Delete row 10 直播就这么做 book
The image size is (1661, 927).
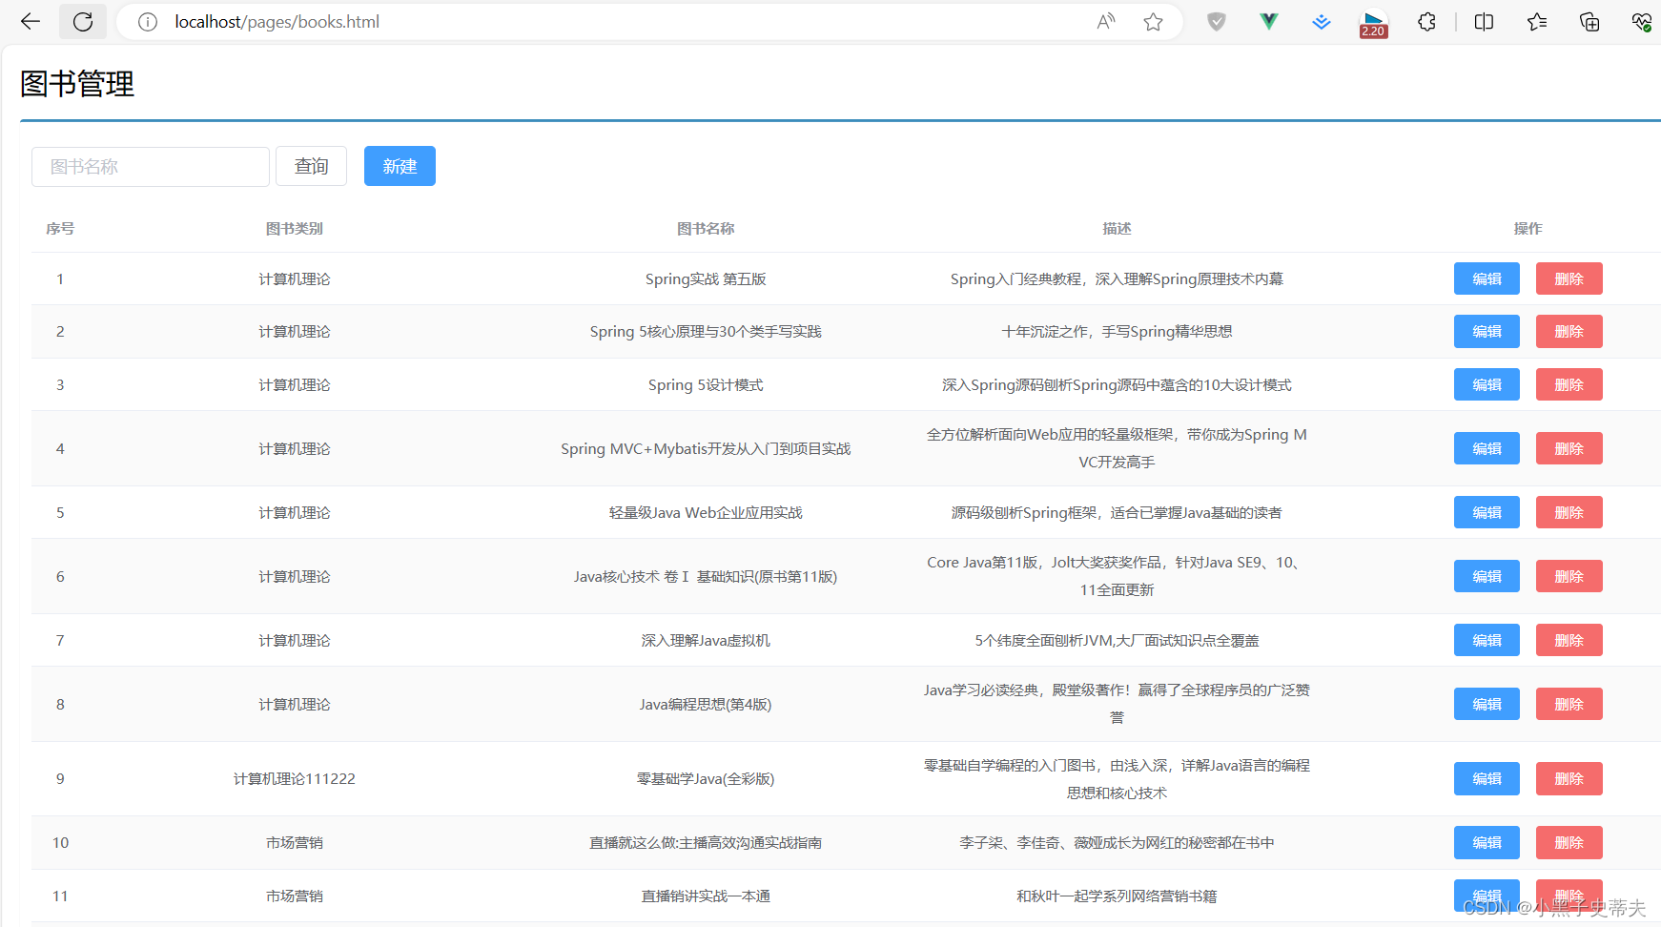[x=1569, y=842]
